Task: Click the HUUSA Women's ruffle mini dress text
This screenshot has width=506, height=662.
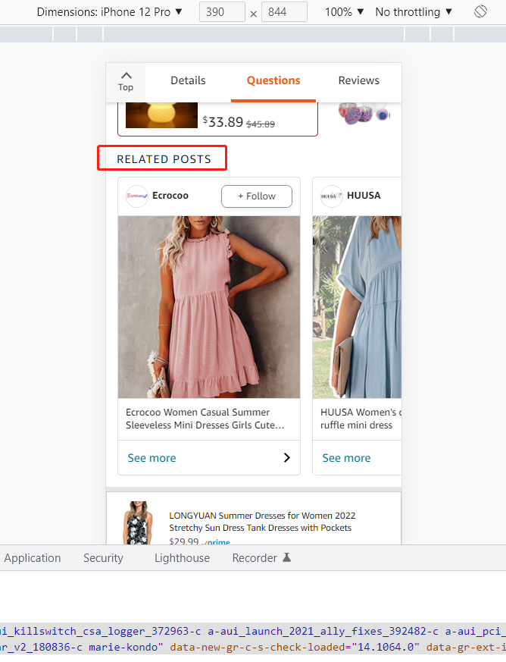Action: (x=361, y=419)
